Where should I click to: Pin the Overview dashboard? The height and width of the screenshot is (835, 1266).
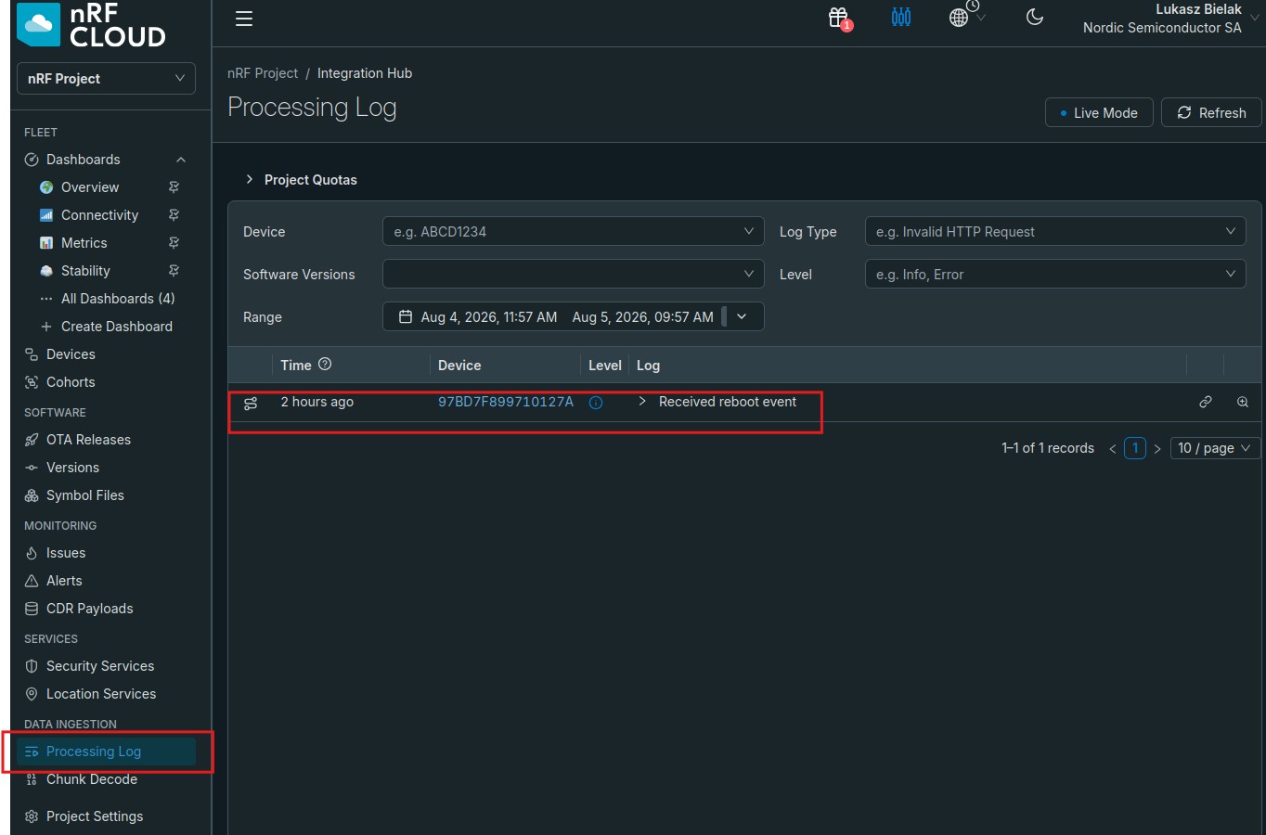174,187
